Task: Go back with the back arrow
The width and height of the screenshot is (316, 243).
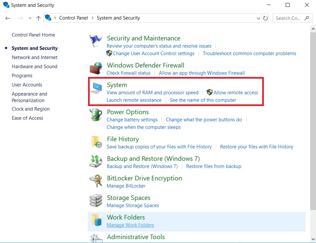Action: tap(8, 18)
